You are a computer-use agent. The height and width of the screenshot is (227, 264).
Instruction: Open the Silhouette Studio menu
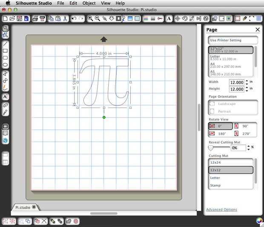34,3
